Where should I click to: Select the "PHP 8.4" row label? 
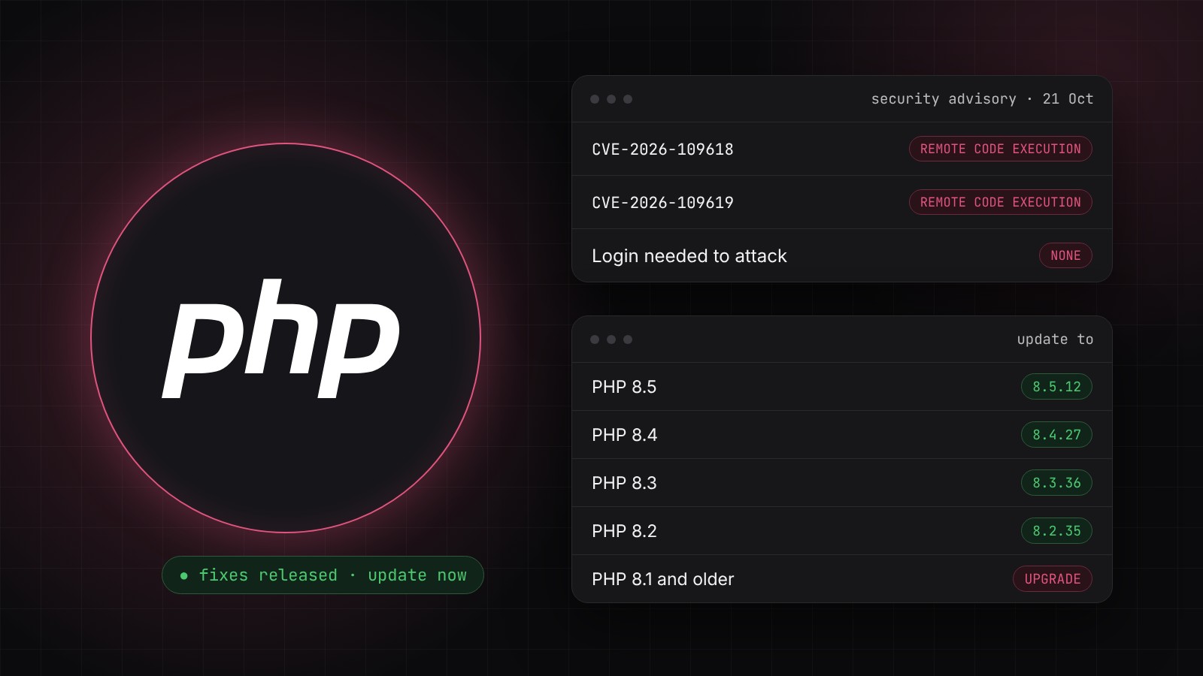click(624, 435)
